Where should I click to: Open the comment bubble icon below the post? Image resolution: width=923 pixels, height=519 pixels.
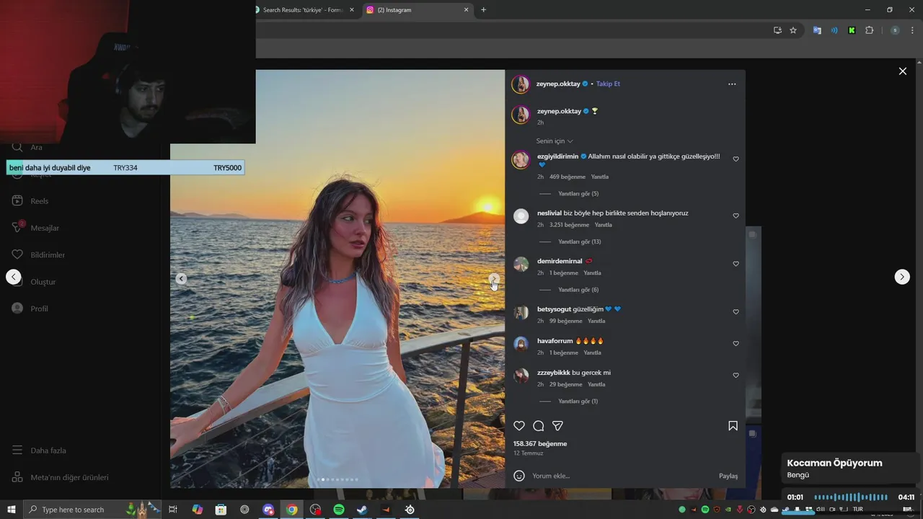coord(538,426)
